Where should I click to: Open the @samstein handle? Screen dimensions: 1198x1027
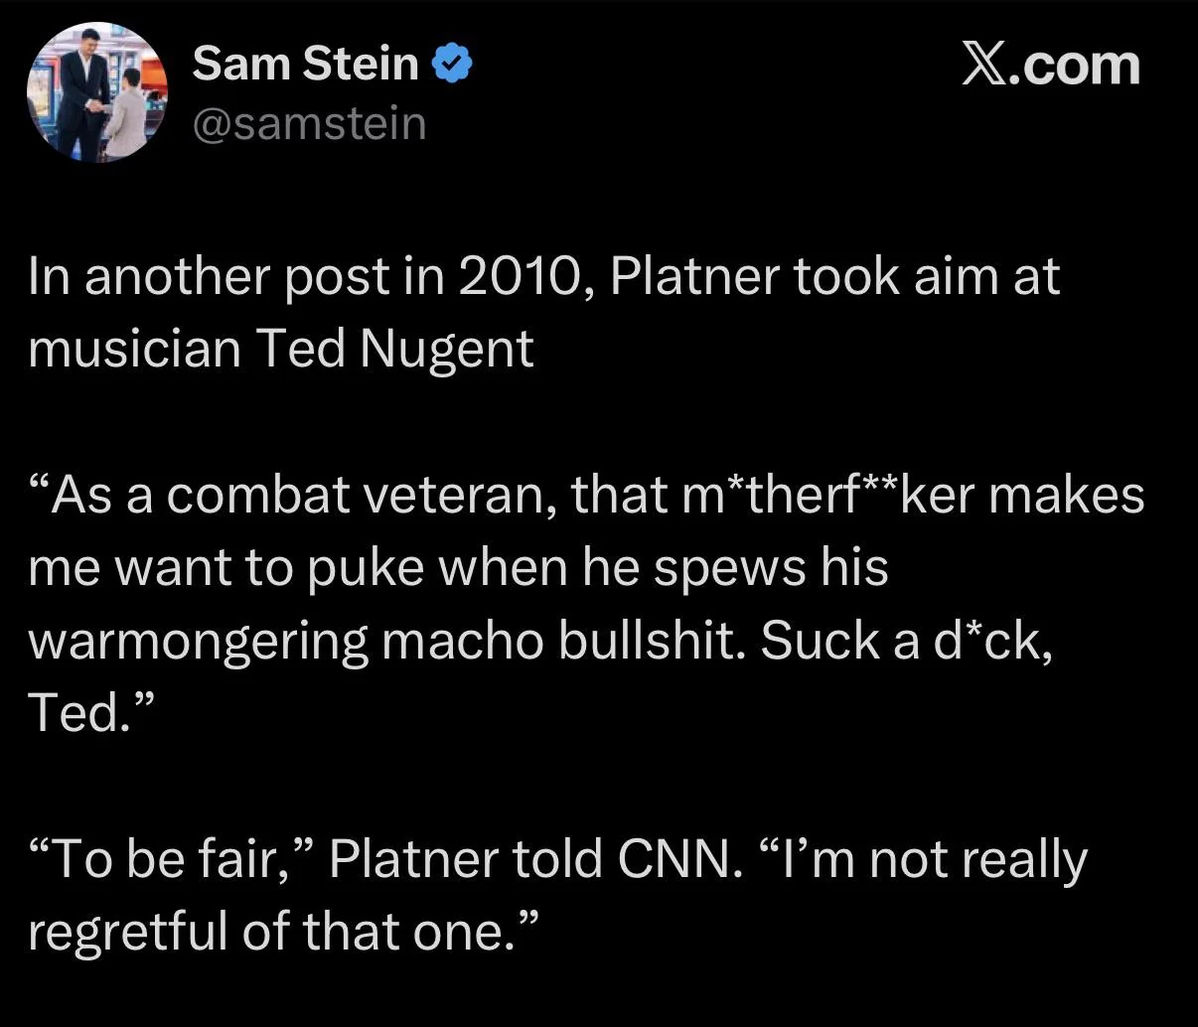[x=309, y=124]
